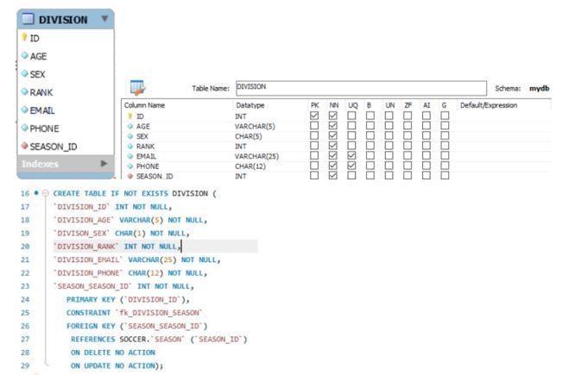Image resolution: width=575 pixels, height=375 pixels.
Task: Collapse the DIVISION table using header arrow
Action: coord(104,18)
